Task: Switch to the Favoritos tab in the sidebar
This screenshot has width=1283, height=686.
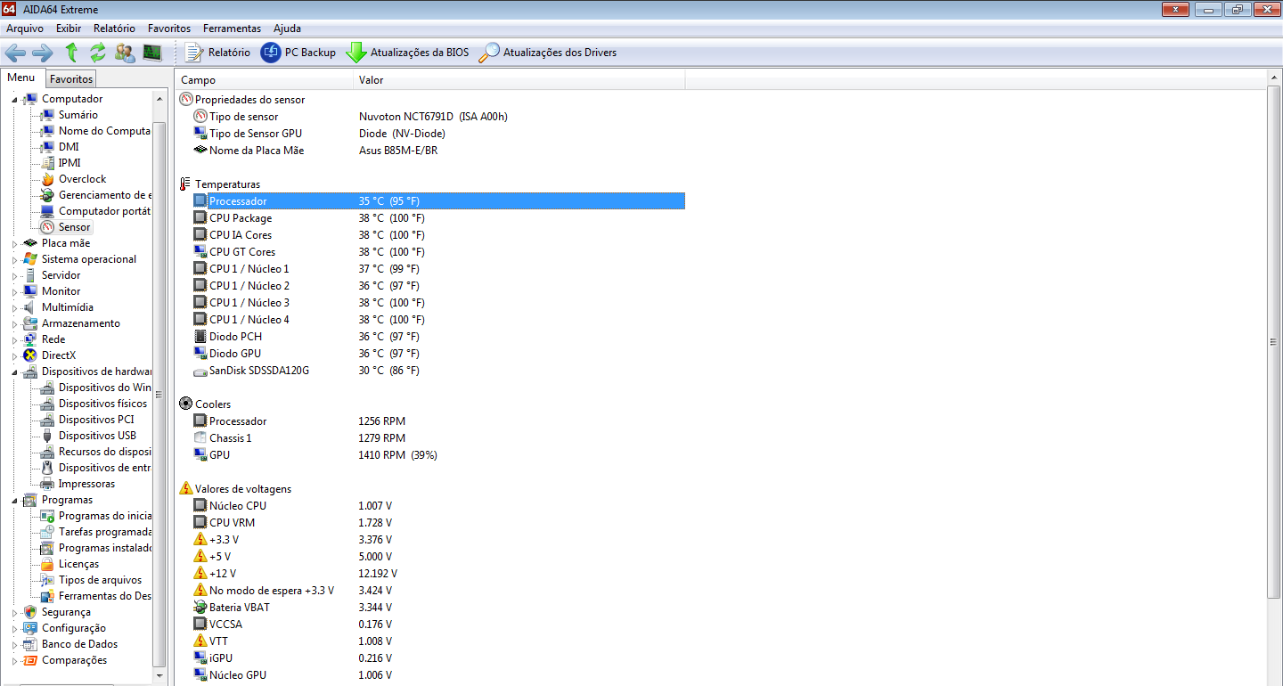Action: click(70, 79)
